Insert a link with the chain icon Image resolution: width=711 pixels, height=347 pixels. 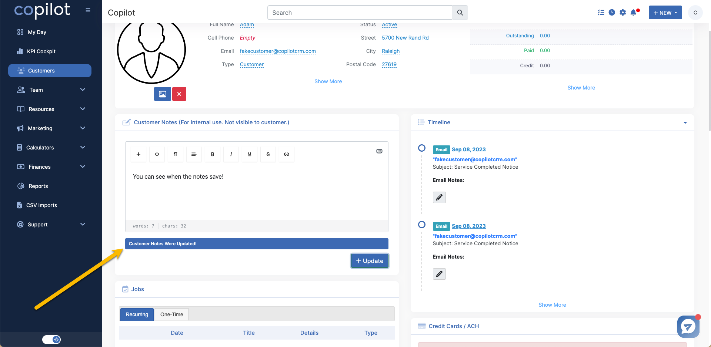(287, 154)
